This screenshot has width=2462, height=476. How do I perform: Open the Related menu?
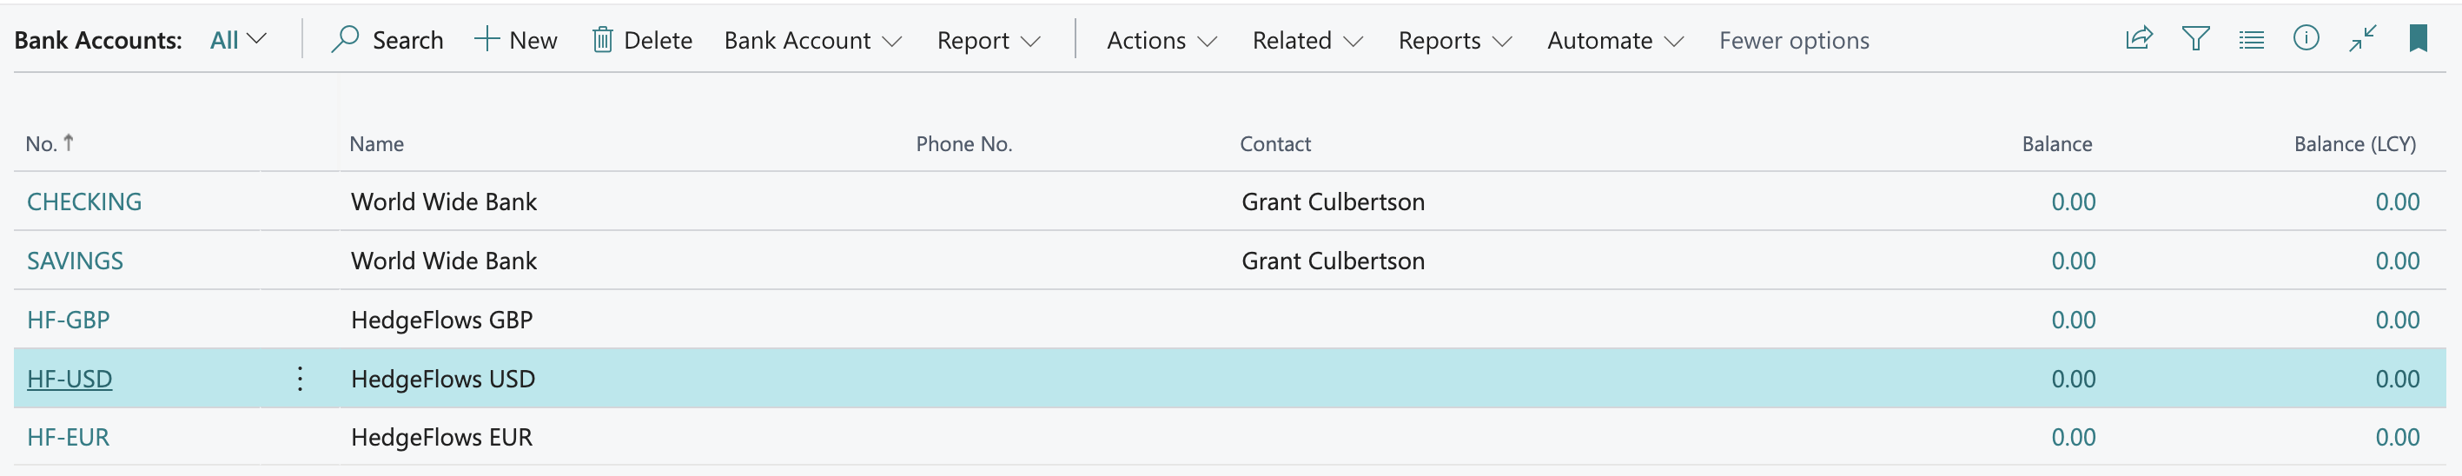(x=1307, y=40)
